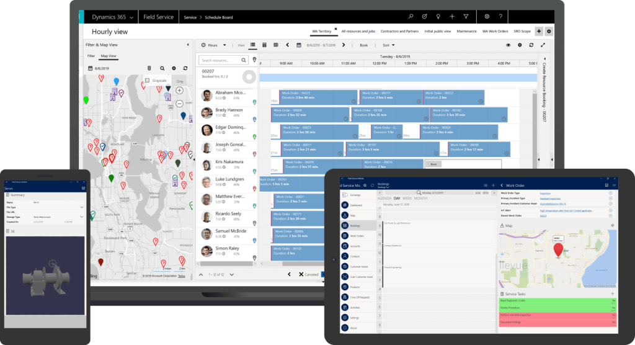Screen dimensions: 635x345
Task: Toggle Abraham Mco... resource map pin
Action: pyautogui.click(x=254, y=102)
